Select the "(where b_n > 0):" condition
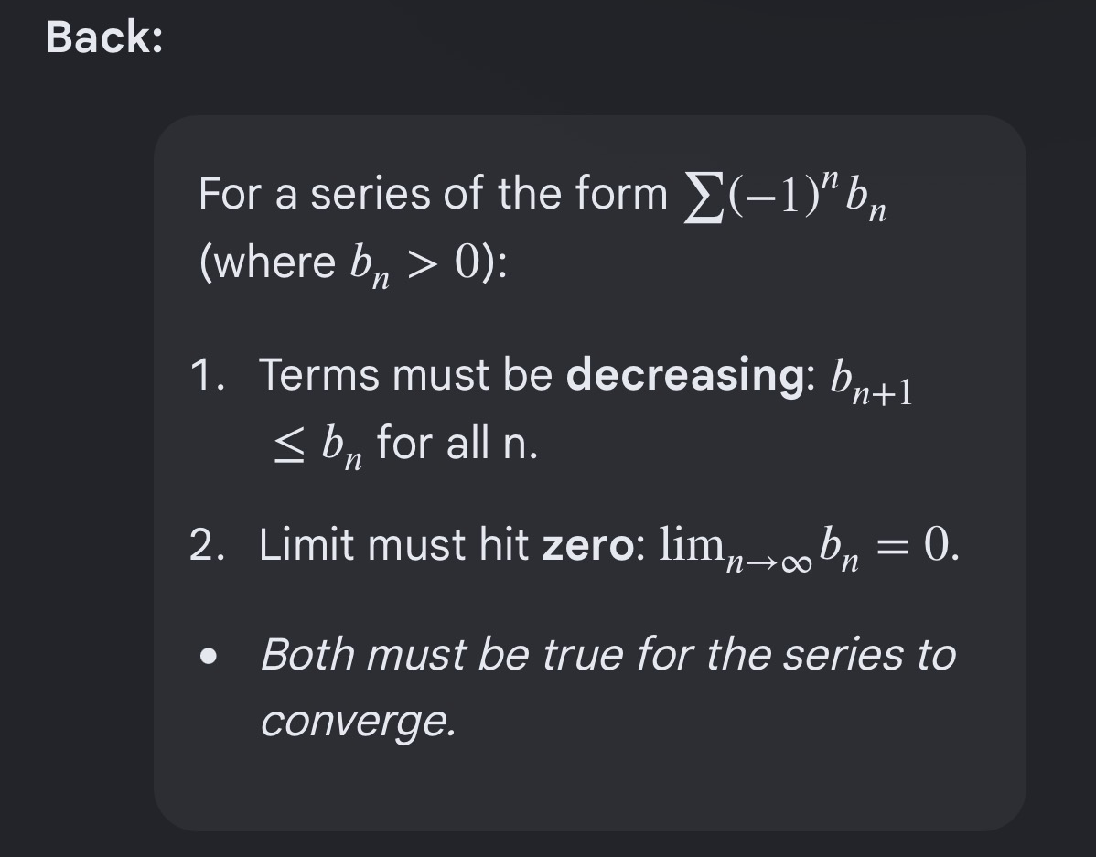This screenshot has width=1096, height=857. tap(353, 265)
